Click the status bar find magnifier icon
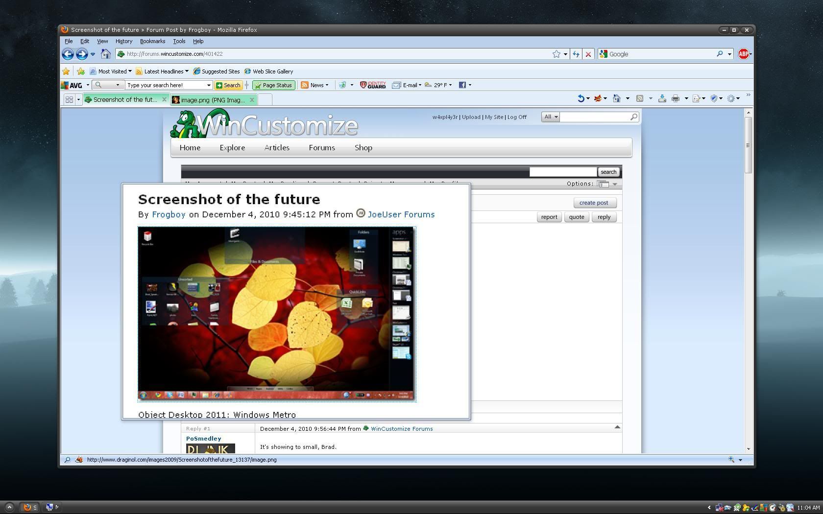Viewport: 823px width, 514px height. pyautogui.click(x=67, y=460)
